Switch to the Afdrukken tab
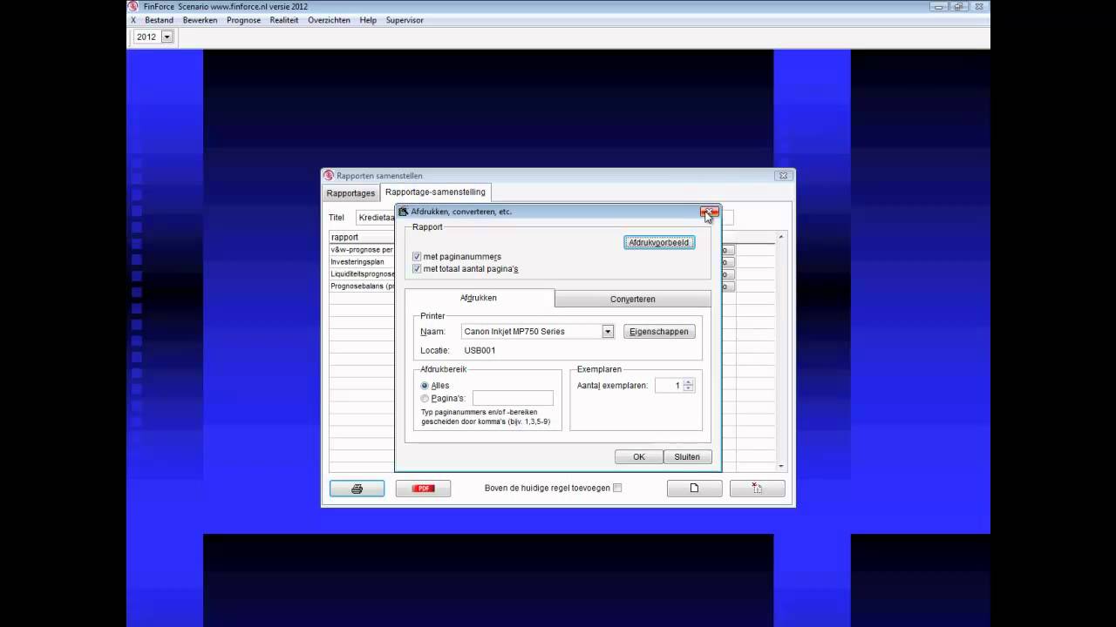 point(479,298)
